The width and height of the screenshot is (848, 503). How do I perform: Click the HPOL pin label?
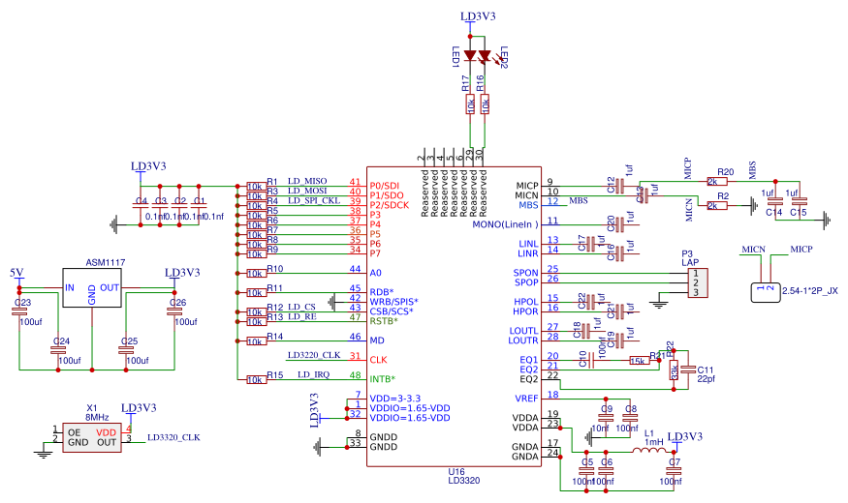(x=526, y=302)
